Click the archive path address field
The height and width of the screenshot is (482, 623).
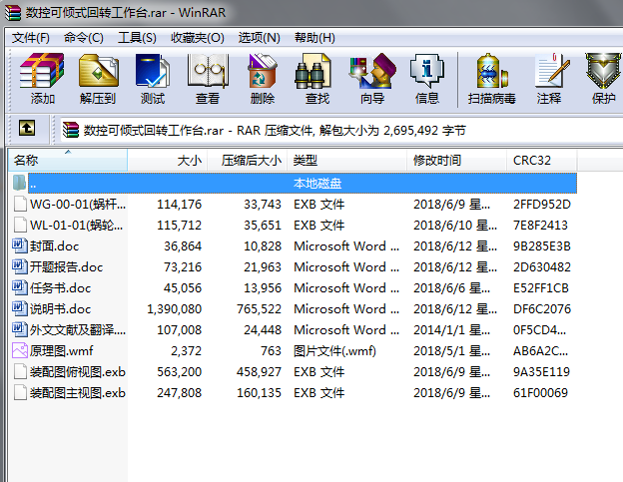[x=341, y=130]
